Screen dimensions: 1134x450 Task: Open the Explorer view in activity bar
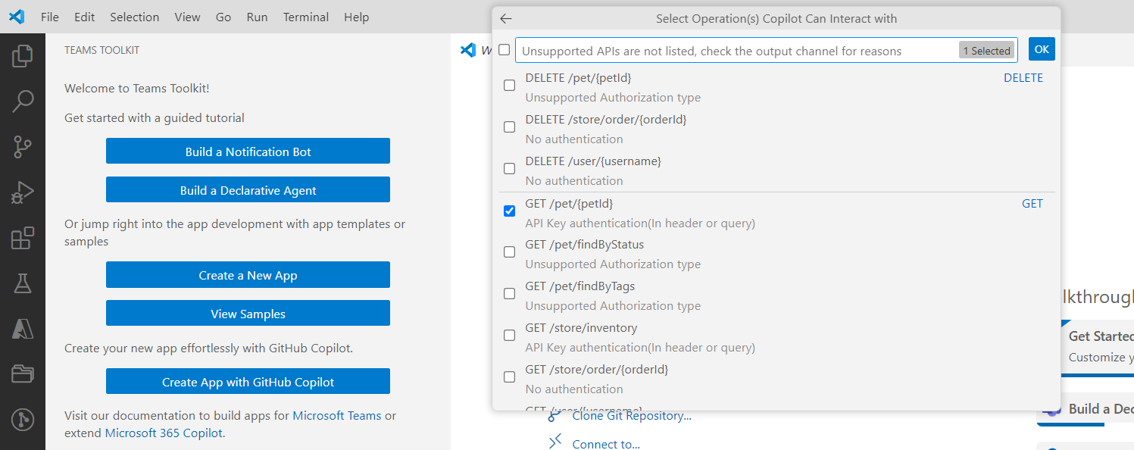coord(23,56)
